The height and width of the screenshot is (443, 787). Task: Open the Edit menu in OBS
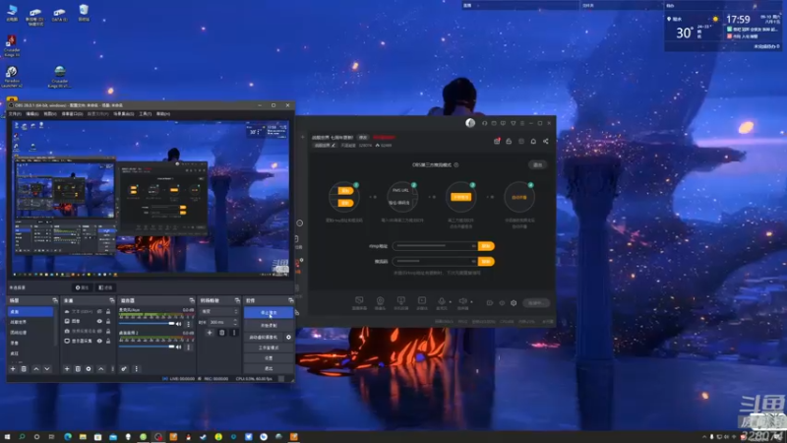(31, 114)
